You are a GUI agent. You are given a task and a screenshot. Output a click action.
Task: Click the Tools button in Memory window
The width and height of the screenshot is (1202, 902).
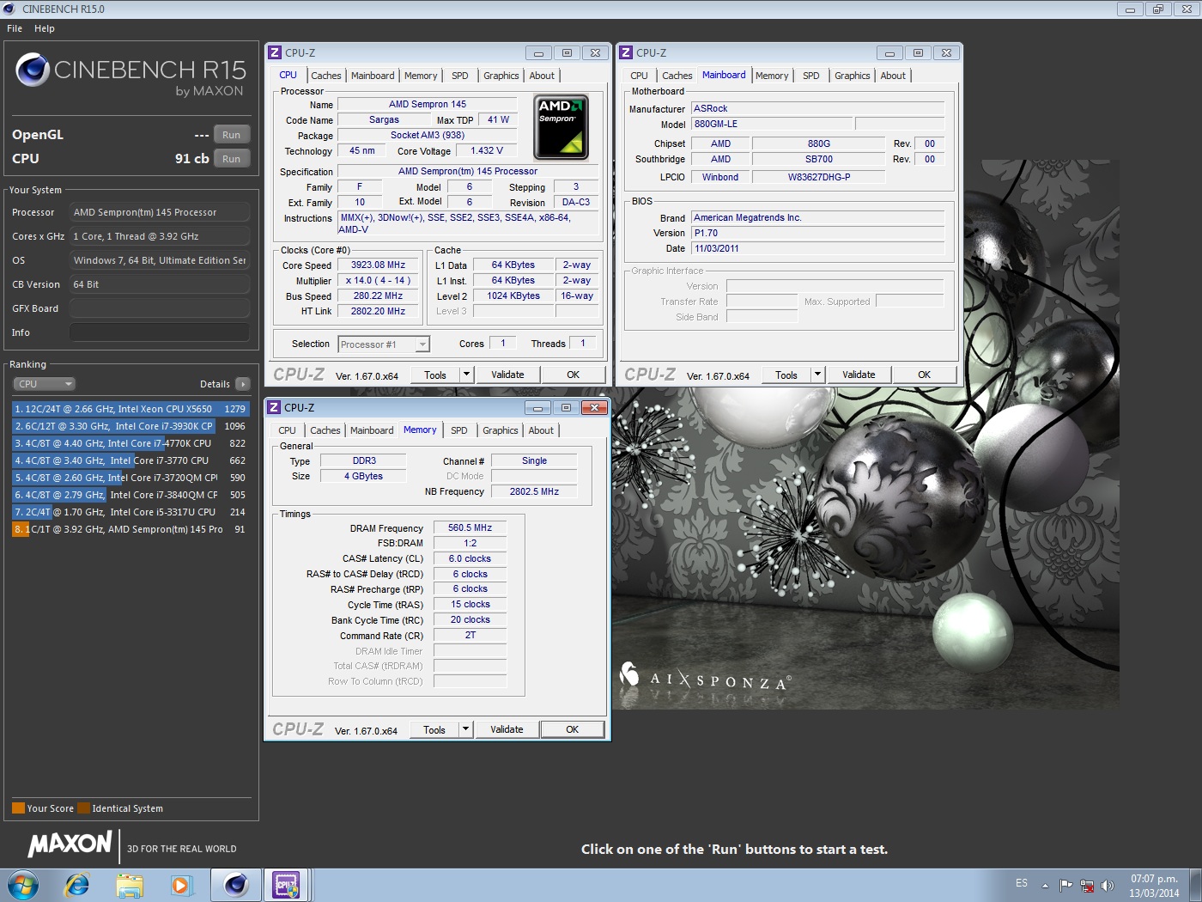[434, 729]
